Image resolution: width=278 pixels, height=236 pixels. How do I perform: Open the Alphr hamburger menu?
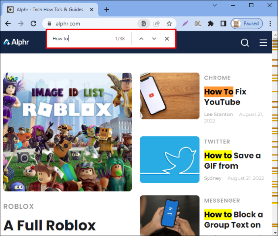(x=263, y=43)
